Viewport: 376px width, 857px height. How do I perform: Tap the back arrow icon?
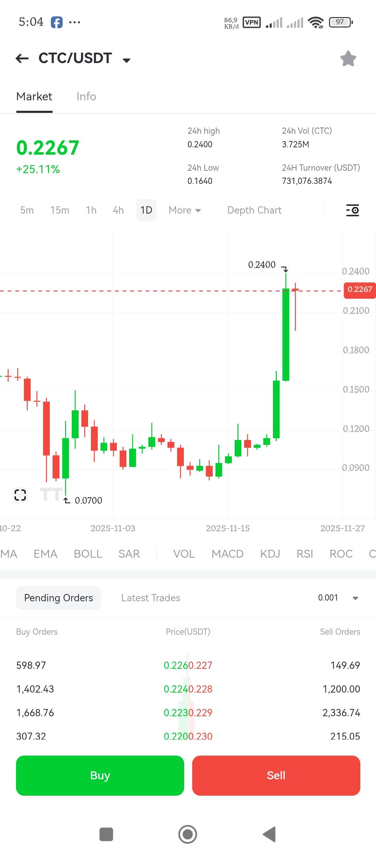tap(22, 59)
